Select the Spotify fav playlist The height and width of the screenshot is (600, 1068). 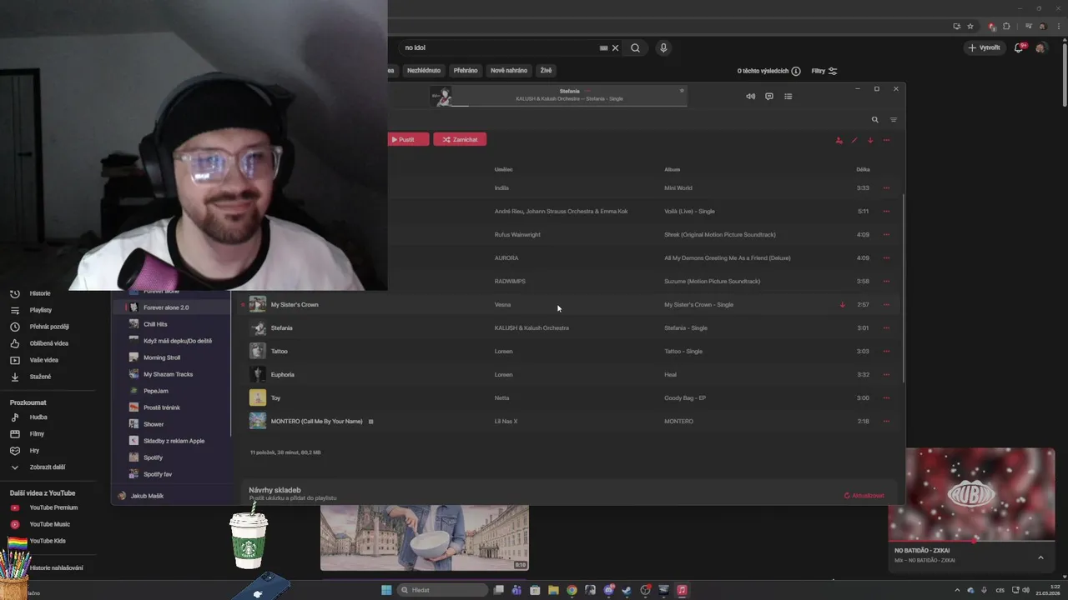(x=158, y=474)
